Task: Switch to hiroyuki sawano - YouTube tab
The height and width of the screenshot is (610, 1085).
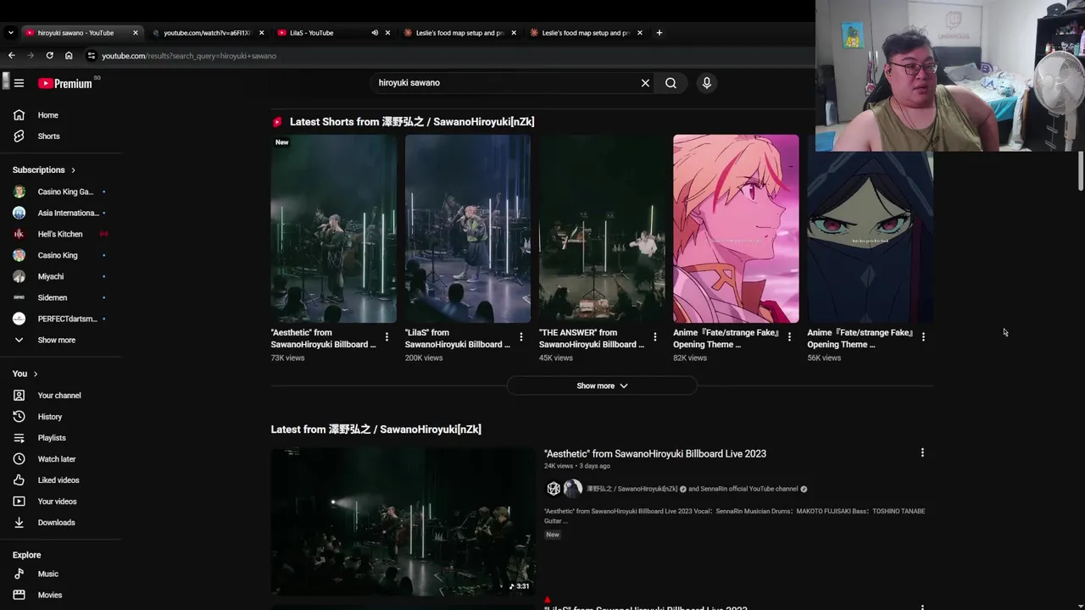Action: [x=75, y=33]
